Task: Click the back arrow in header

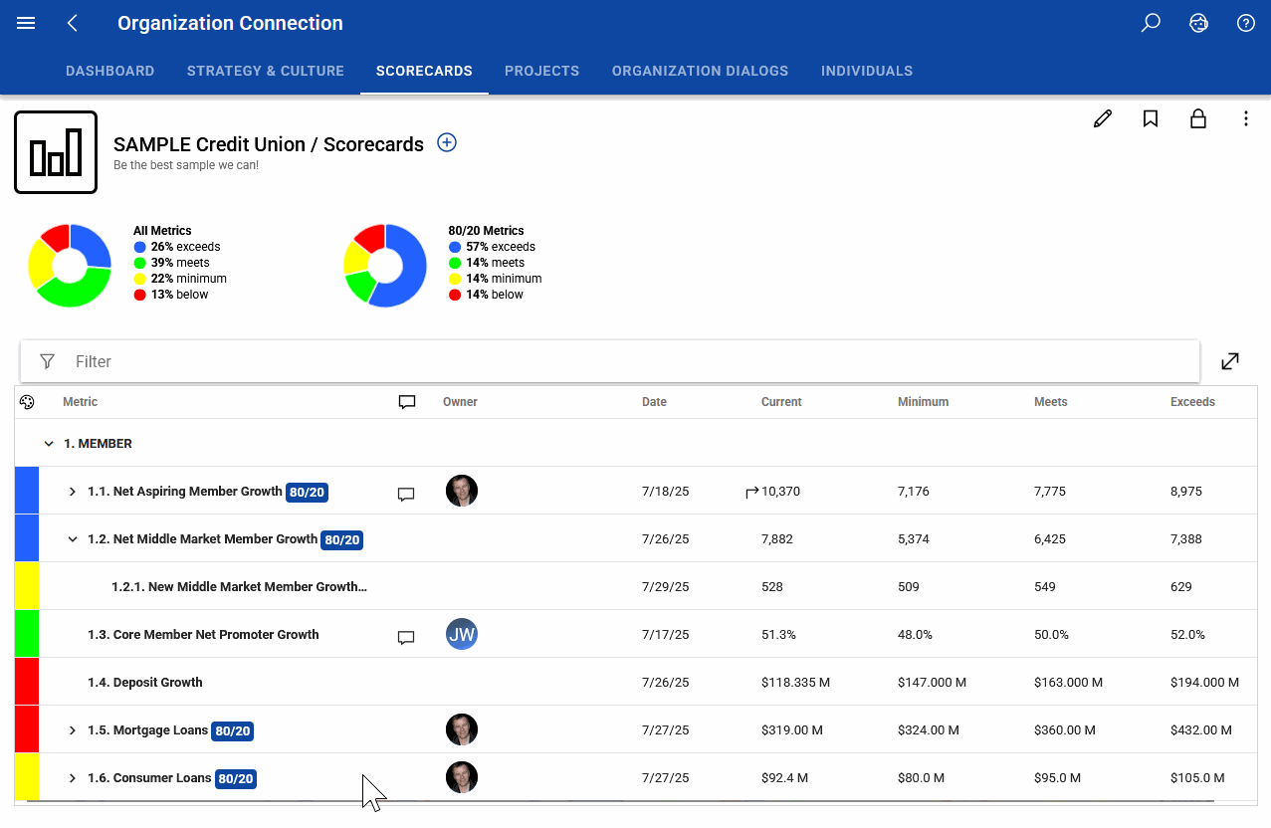Action: [x=73, y=23]
